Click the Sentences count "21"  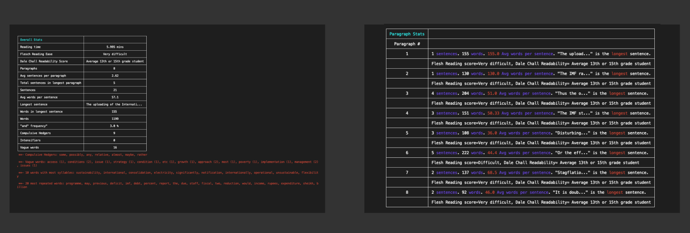[x=115, y=90]
